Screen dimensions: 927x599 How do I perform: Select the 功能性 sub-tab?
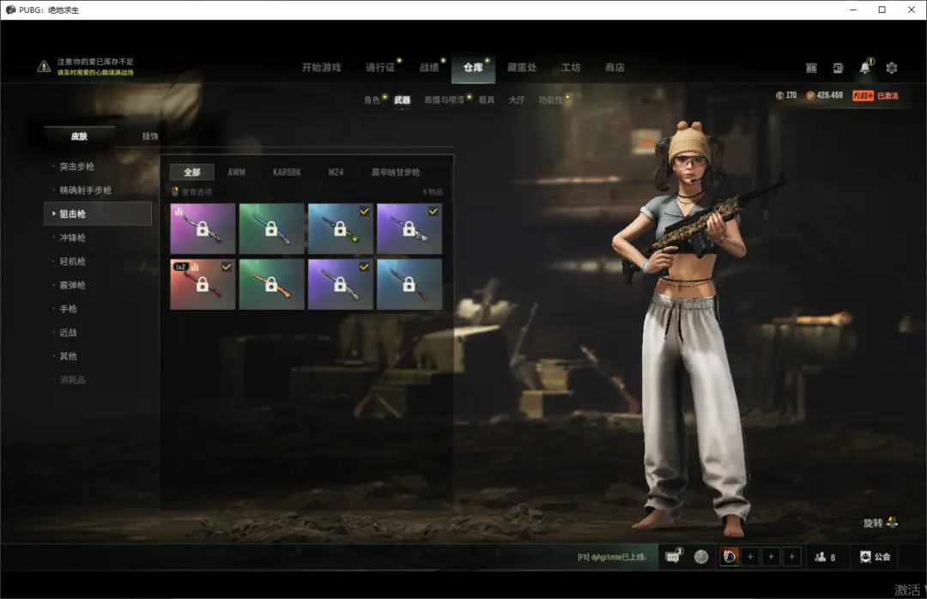(550, 100)
